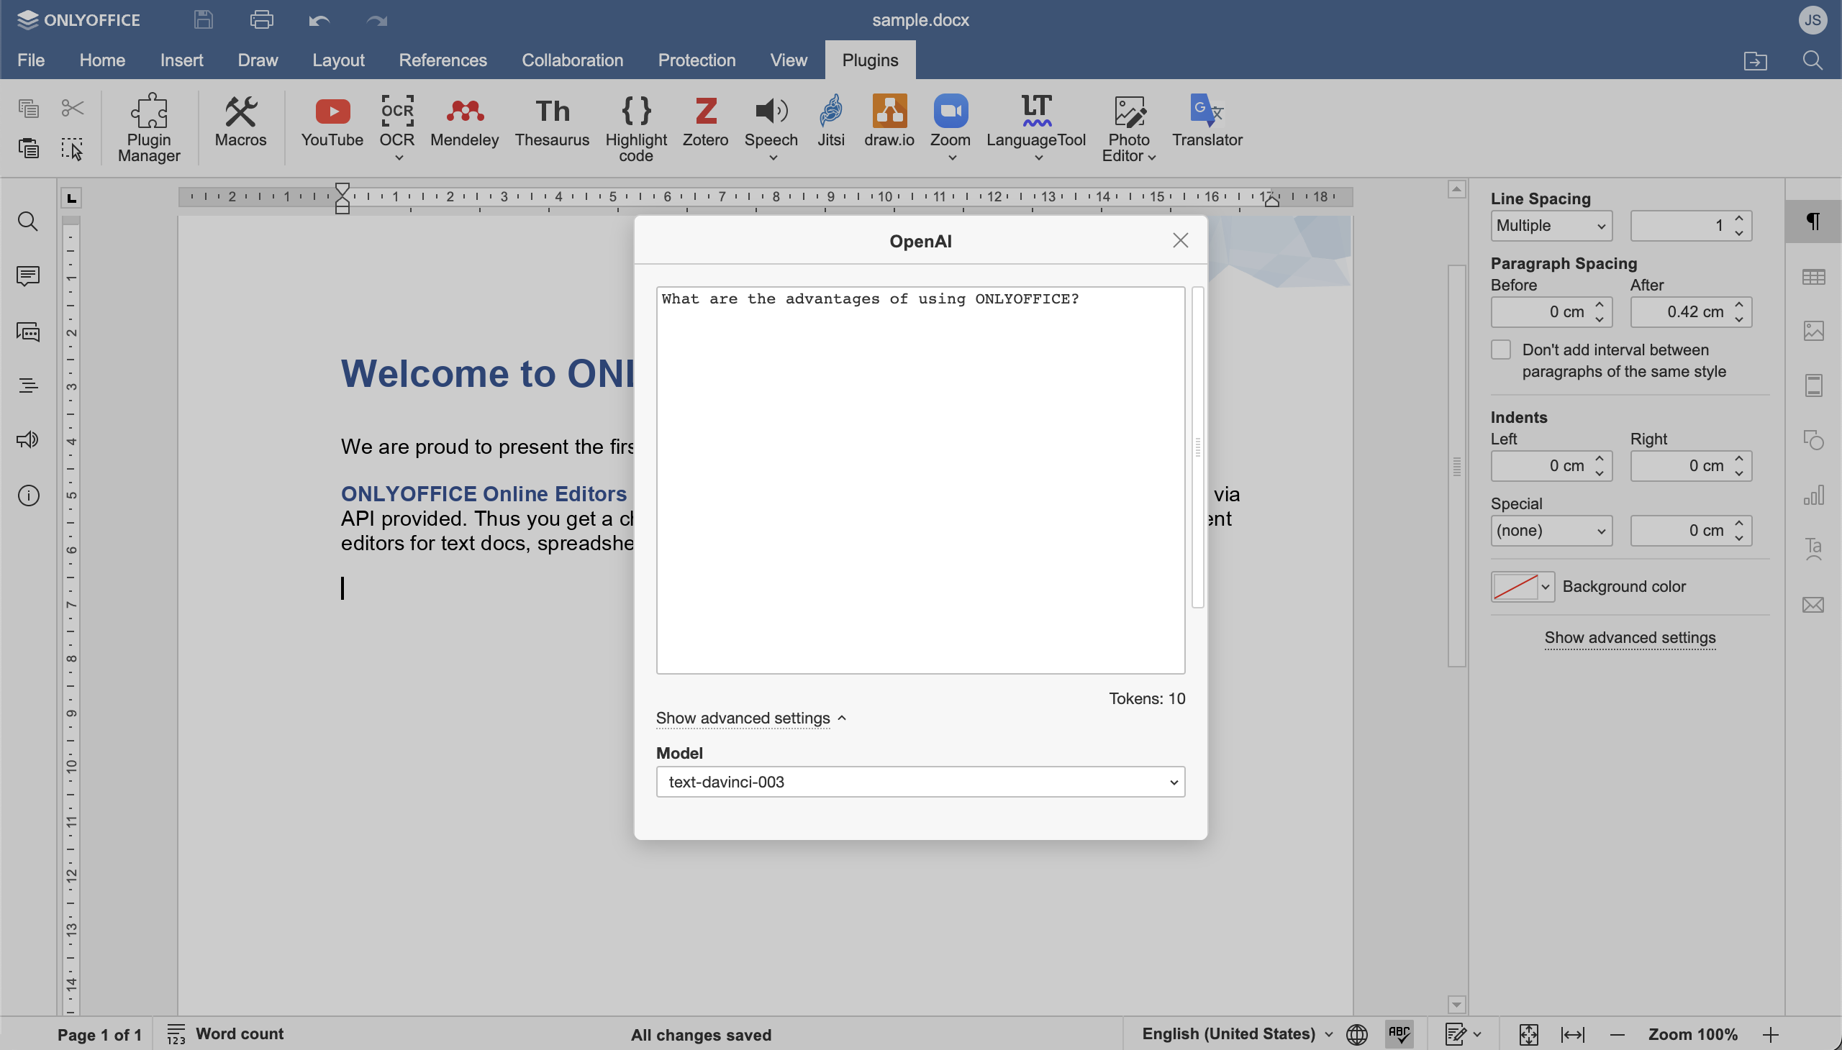Open the Mendeley plugin
1842x1050 pixels.
pyautogui.click(x=465, y=121)
